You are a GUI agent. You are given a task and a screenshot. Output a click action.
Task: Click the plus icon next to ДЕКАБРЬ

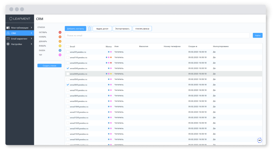60,41
